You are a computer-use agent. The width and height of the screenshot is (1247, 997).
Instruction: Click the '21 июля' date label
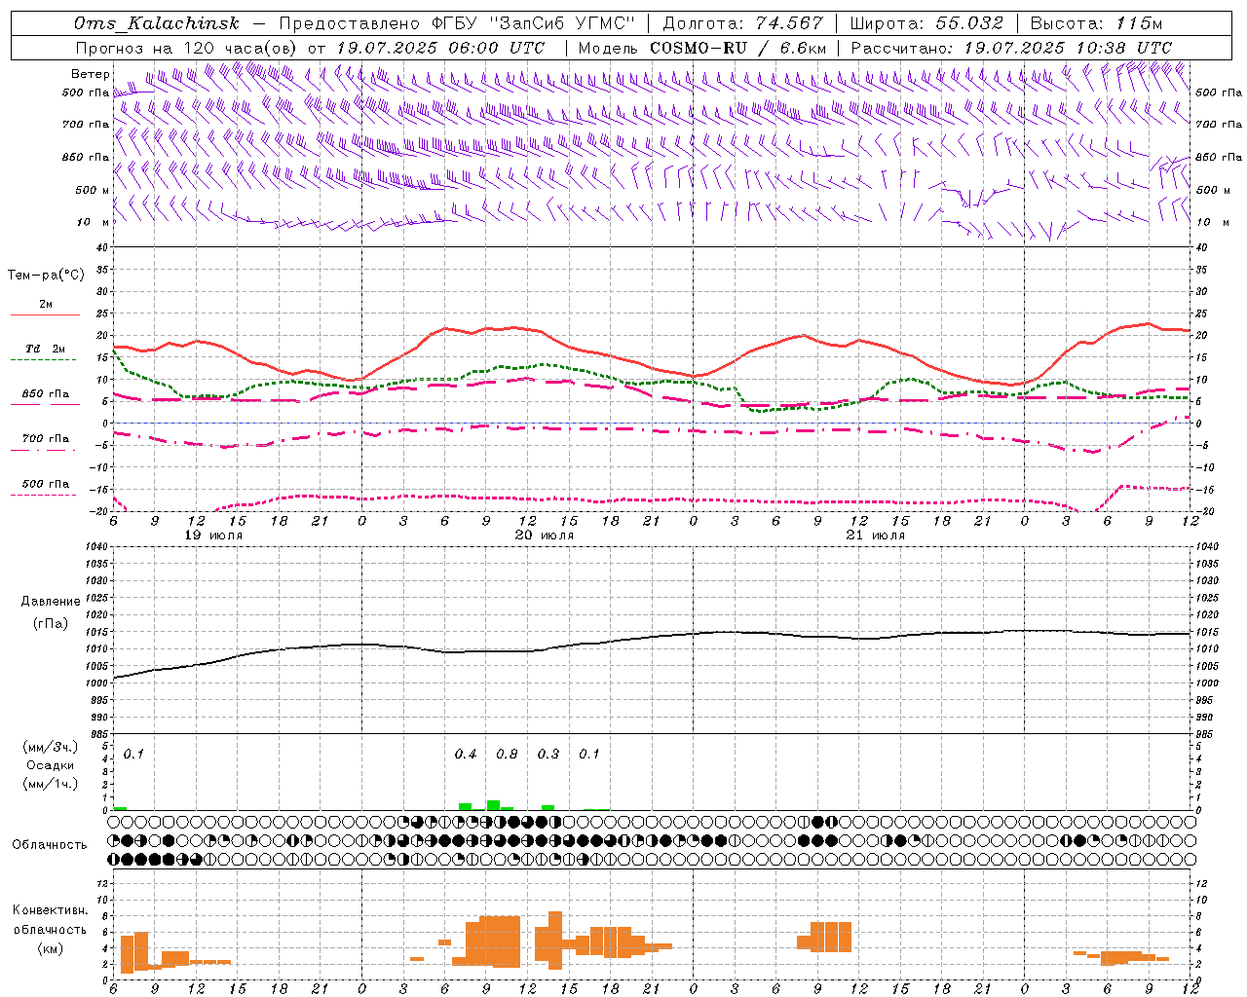point(875,535)
